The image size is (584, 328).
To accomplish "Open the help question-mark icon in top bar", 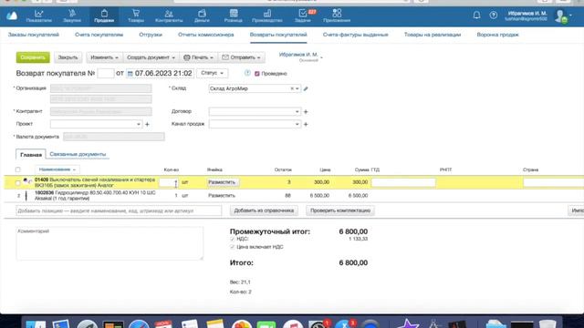I will click(x=493, y=15).
